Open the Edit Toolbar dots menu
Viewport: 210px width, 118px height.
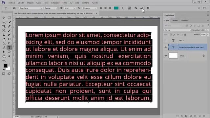point(4,60)
